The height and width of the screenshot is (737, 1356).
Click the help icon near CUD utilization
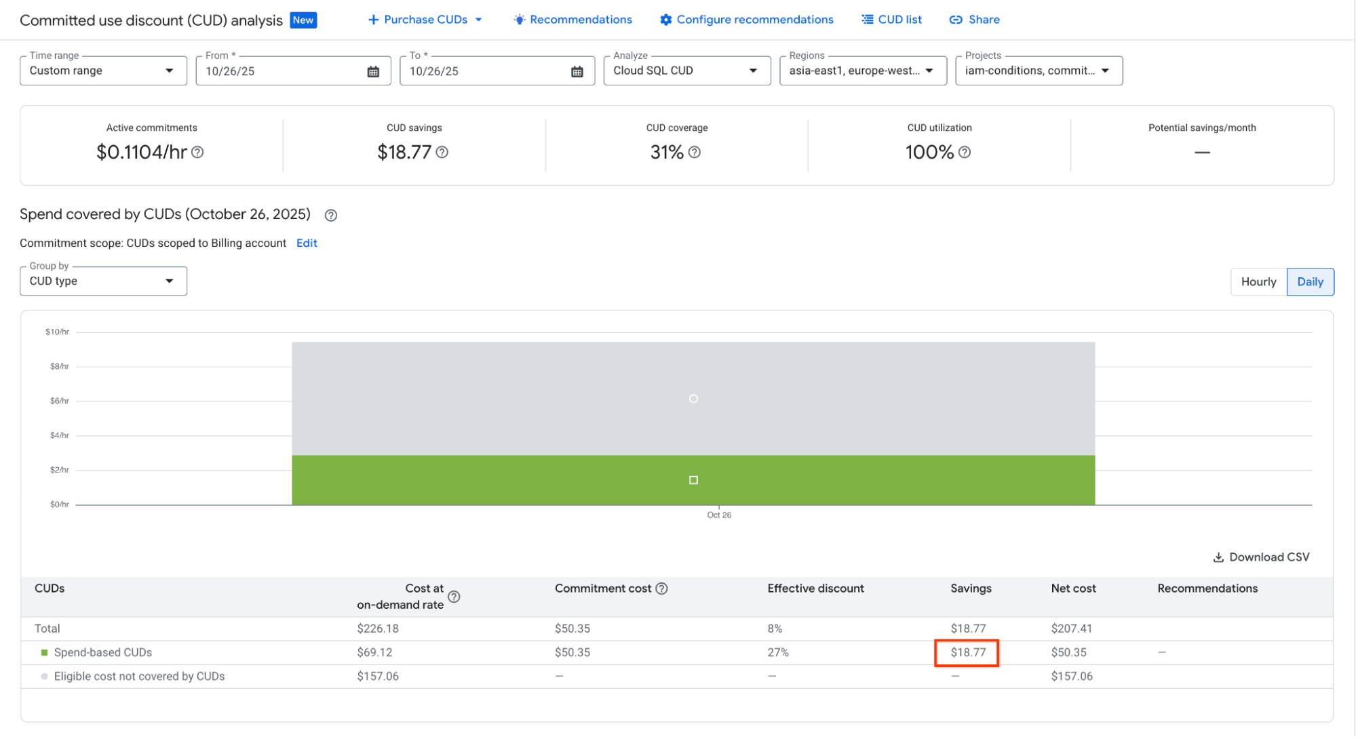(965, 153)
